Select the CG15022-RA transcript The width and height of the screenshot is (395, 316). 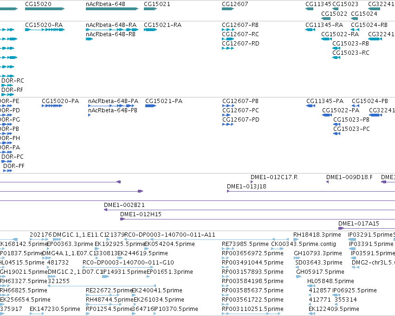[x=326, y=39]
